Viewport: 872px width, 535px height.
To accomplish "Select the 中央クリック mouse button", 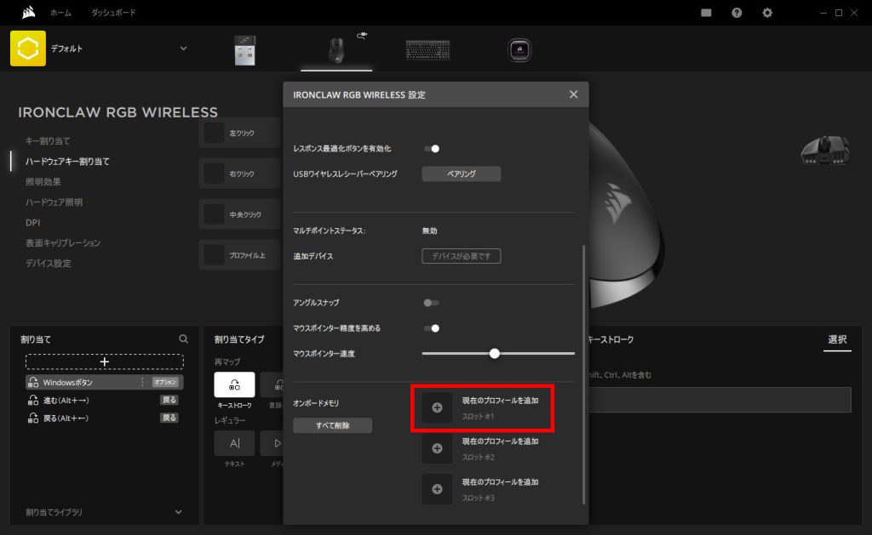I will (240, 213).
